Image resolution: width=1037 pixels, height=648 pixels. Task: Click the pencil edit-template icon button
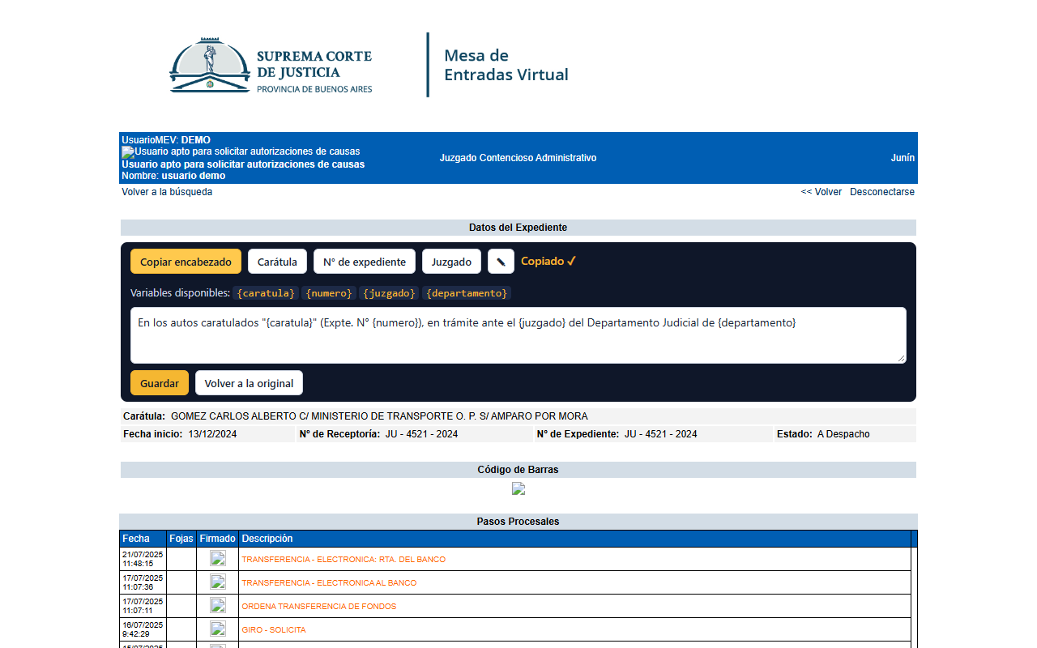[x=501, y=262]
